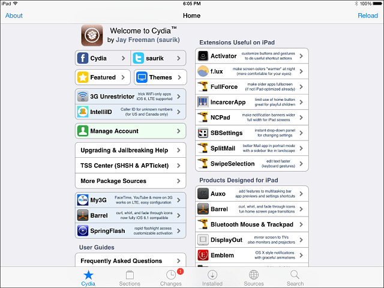
Task: Tap the Barrel row under My3G
Action: click(x=131, y=215)
